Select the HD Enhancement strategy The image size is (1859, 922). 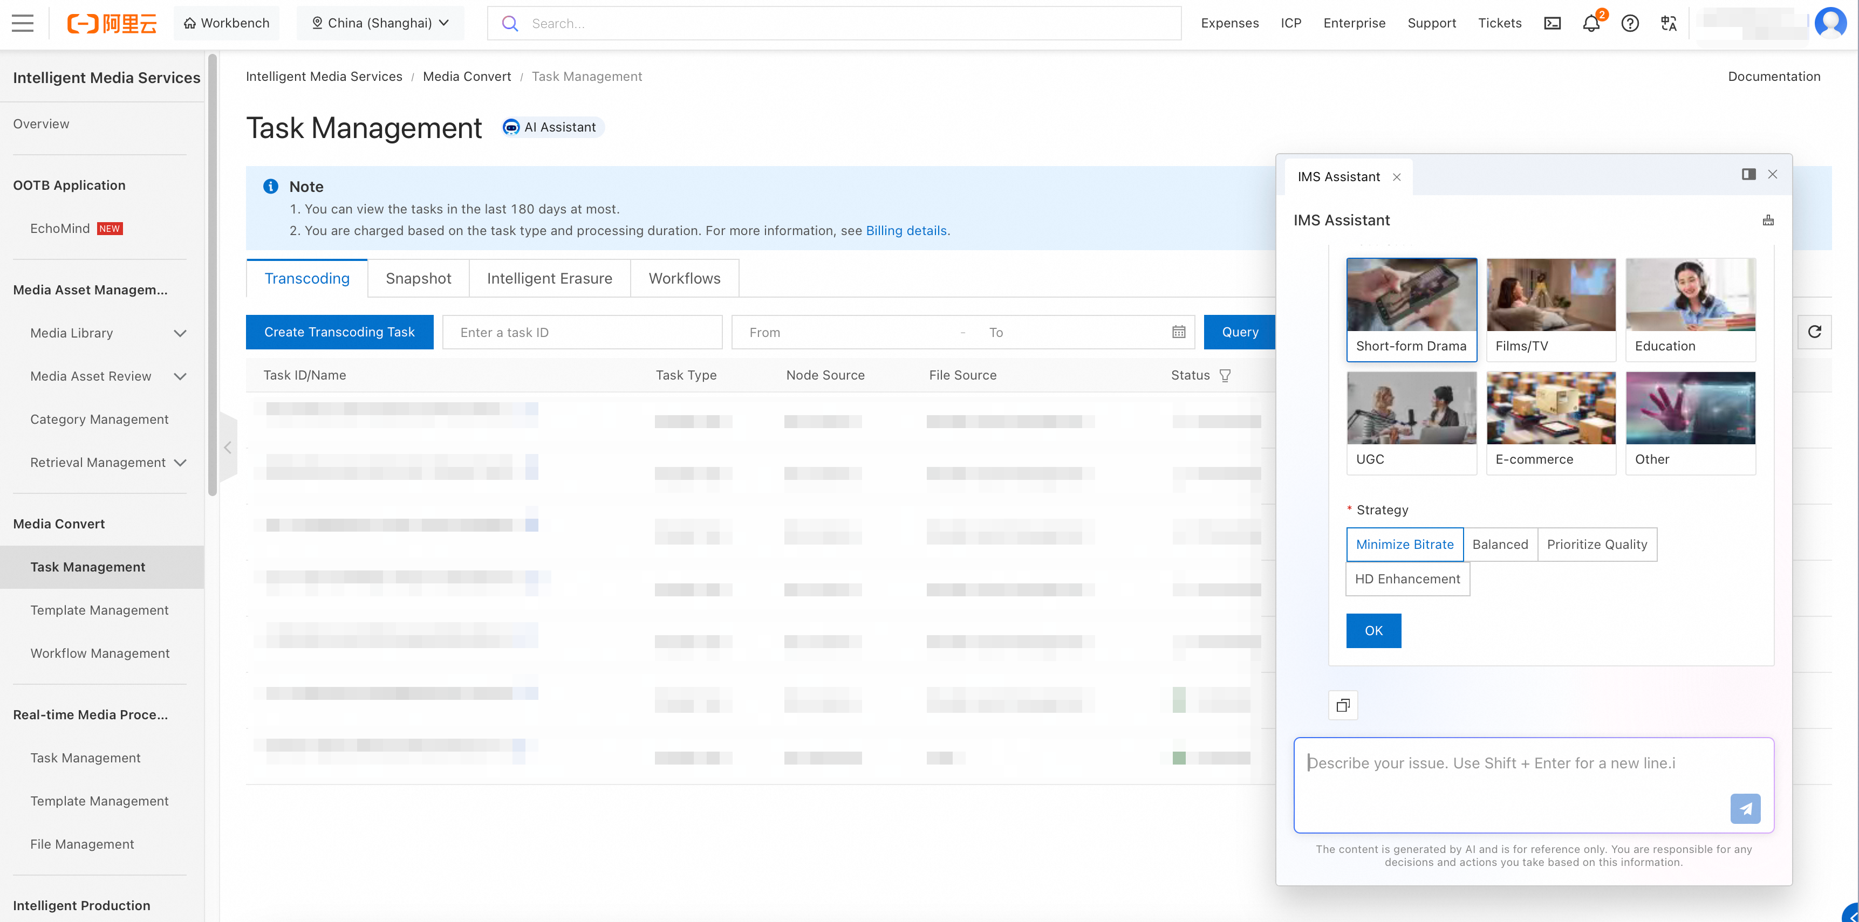[1407, 579]
